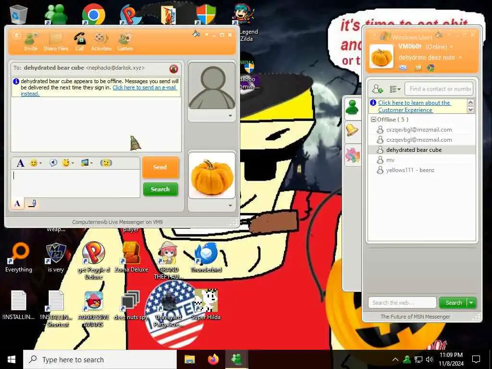Screen dimensions: 492x369
Task: Click the MSN Today globe icon
Action: 430,67
